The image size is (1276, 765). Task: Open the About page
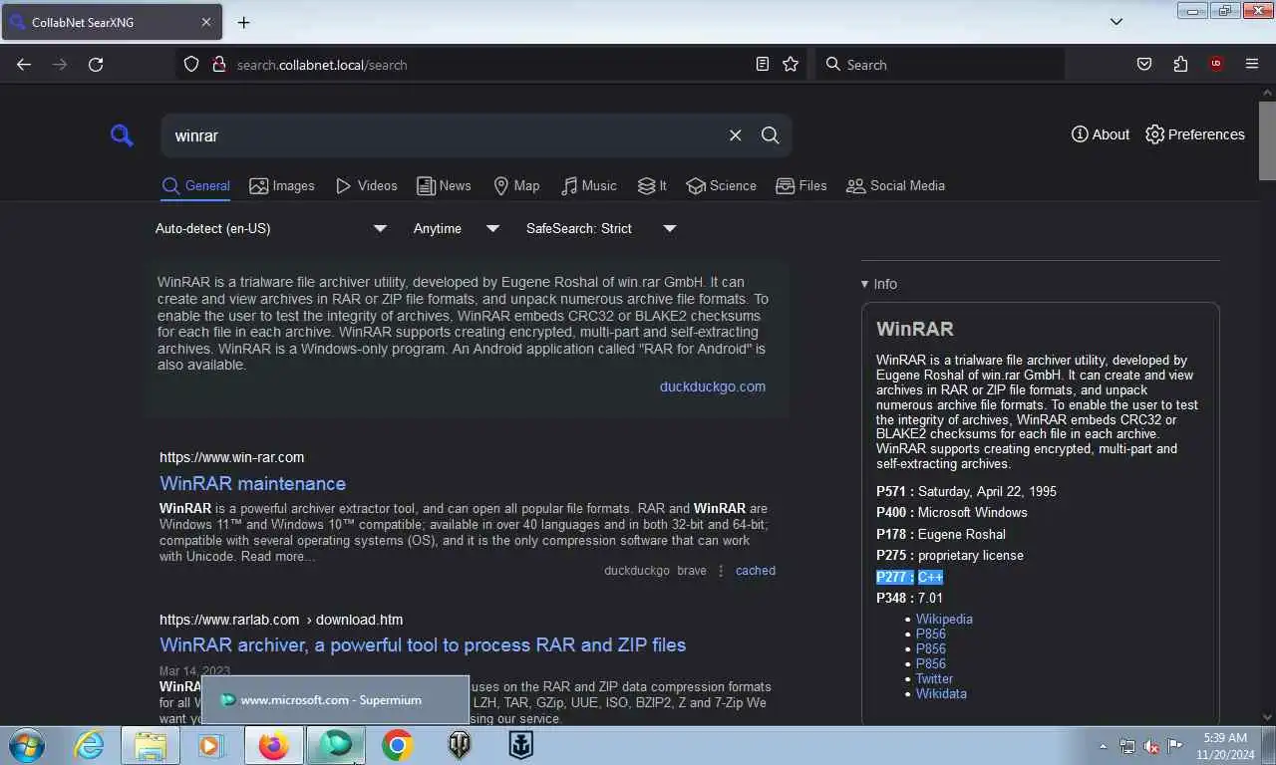click(1100, 134)
